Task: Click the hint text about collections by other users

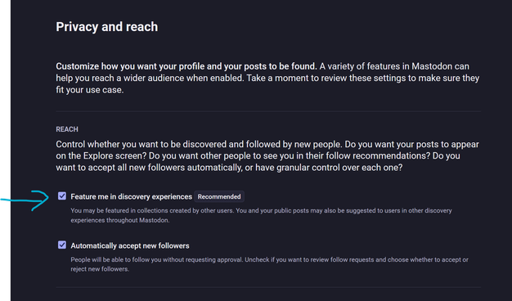Action: click(x=261, y=215)
